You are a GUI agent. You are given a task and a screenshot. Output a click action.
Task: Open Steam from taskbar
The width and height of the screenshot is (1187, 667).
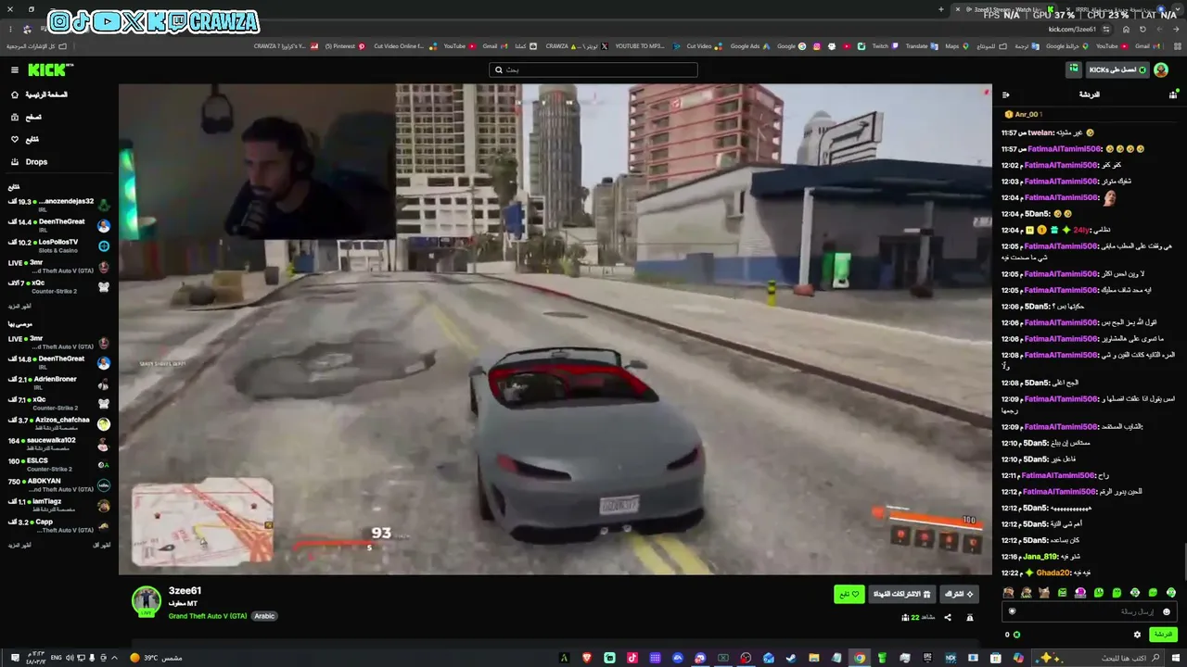pyautogui.click(x=791, y=658)
